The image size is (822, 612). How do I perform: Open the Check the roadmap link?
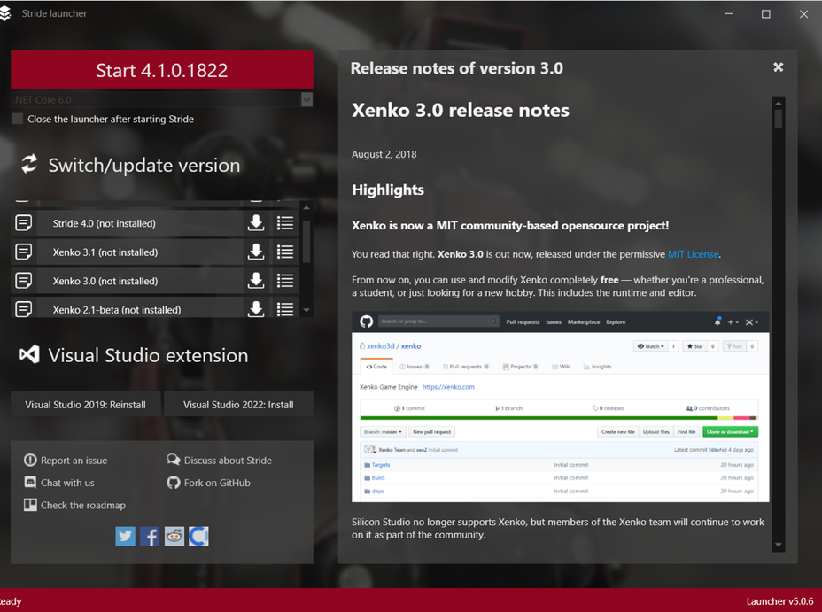75,505
